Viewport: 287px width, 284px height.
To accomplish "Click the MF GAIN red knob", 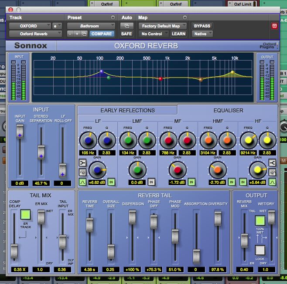I will point(178,170).
